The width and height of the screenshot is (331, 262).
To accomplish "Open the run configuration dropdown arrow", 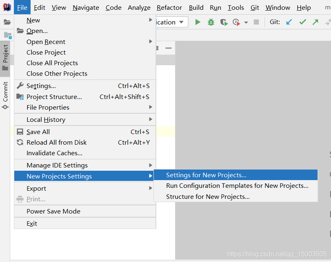I will (181, 22).
